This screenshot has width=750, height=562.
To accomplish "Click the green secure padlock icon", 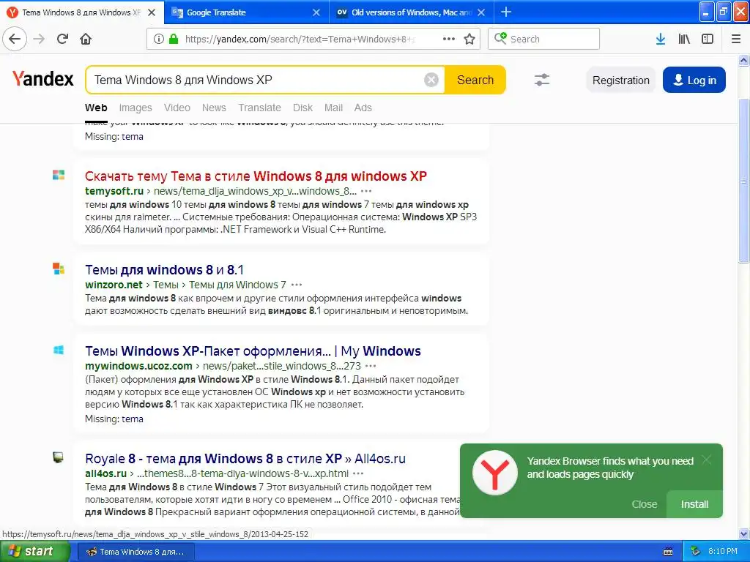I will [174, 40].
